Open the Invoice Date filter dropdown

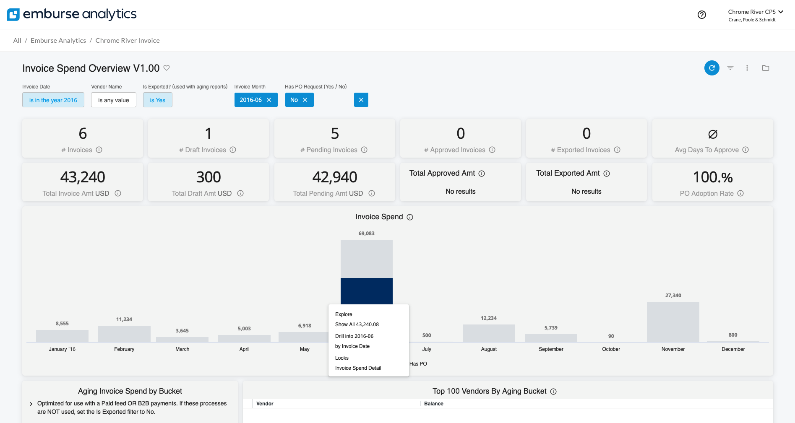point(53,100)
